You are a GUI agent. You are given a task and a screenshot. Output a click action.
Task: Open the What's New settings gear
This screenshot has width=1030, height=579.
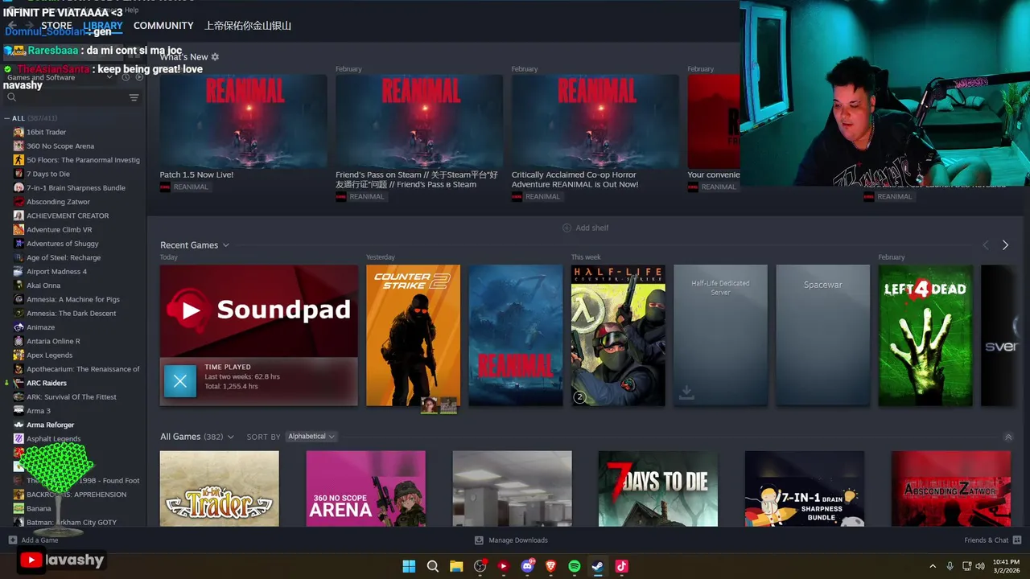point(215,57)
